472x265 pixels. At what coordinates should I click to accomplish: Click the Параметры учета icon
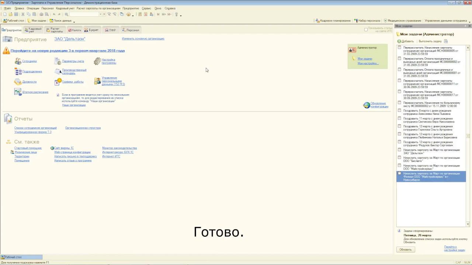pyautogui.click(x=58, y=61)
